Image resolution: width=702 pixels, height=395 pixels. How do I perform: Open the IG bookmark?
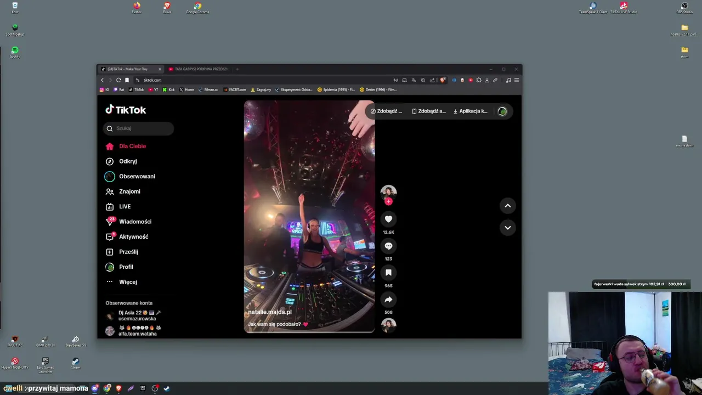pos(104,89)
